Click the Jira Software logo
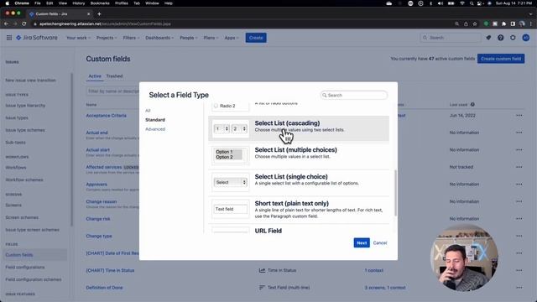Screen dimensions: 537x302 point(37,38)
